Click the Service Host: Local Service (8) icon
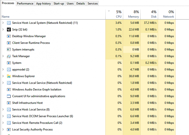This screenshot has height=135, width=189. (x=9, y=109)
